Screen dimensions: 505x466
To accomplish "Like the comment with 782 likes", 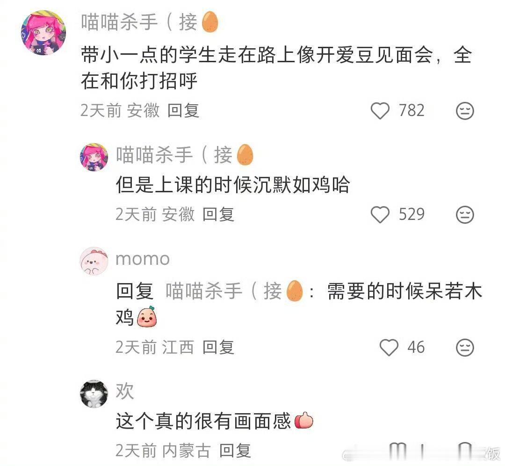I will [380, 111].
